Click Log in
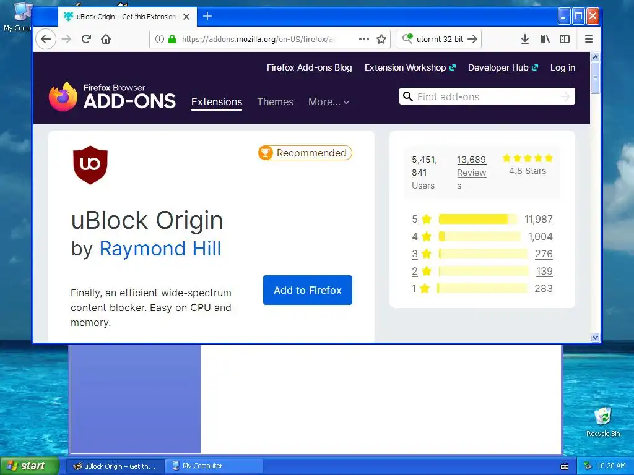 (562, 67)
